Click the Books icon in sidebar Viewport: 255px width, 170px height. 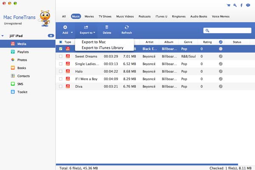(13, 68)
